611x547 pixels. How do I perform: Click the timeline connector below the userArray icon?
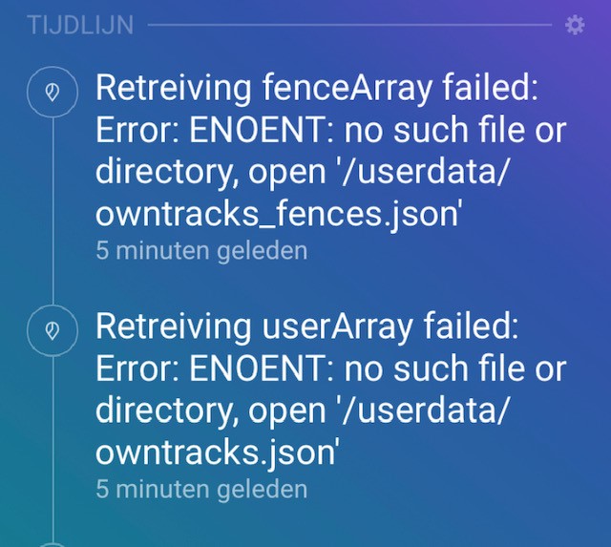click(53, 449)
